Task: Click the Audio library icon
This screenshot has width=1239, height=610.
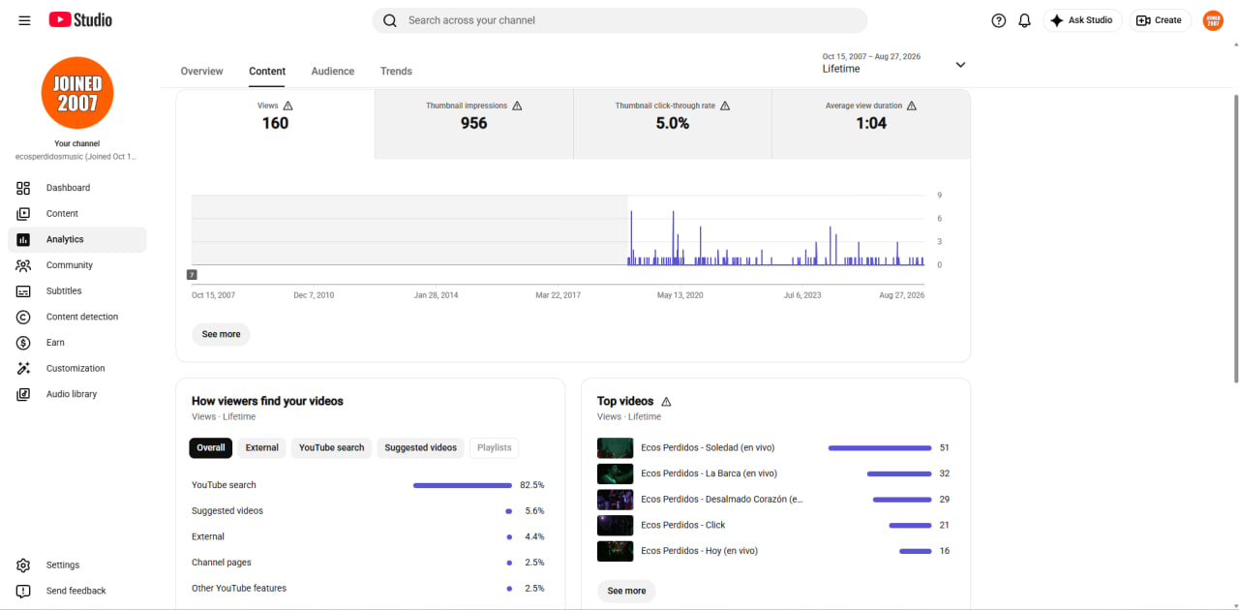Action: [23, 394]
